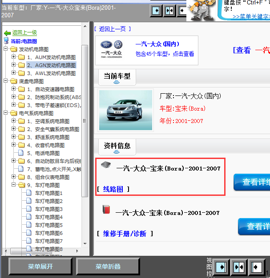Click 包含45个车型，点击查看 link

165,54
